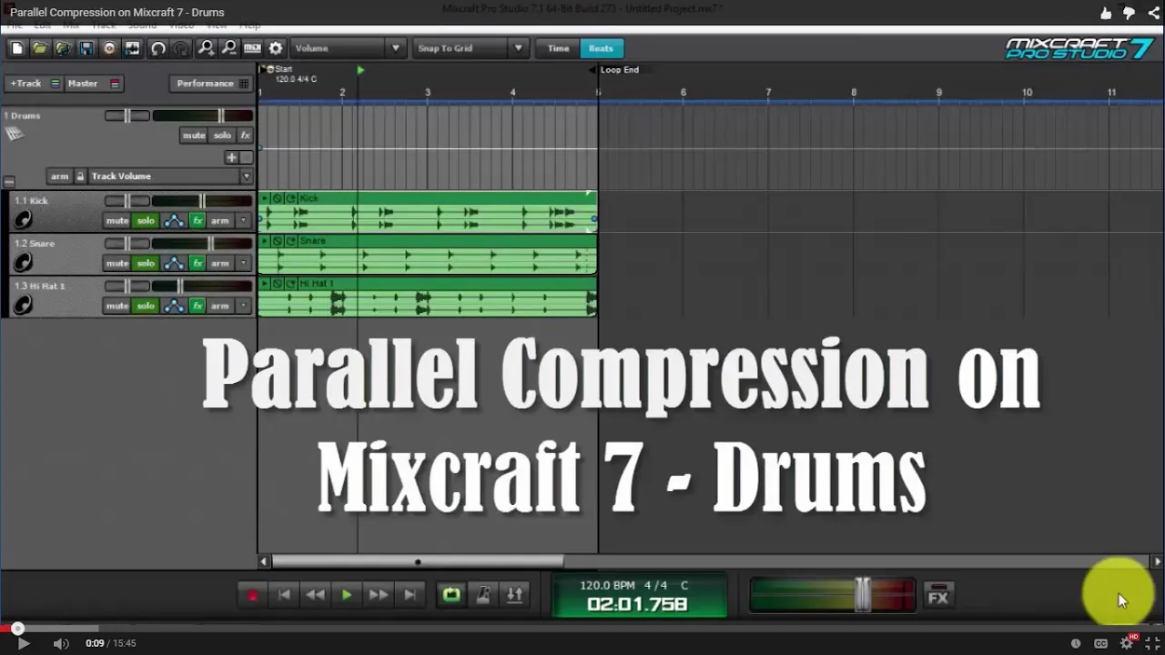Image resolution: width=1165 pixels, height=655 pixels.
Task: Click the +Track button
Action: (x=34, y=83)
